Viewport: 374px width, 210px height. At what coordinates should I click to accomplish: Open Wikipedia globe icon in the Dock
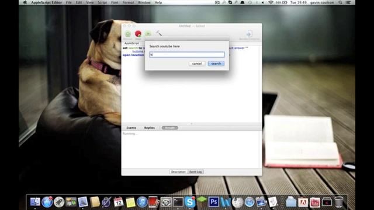[x=238, y=202]
